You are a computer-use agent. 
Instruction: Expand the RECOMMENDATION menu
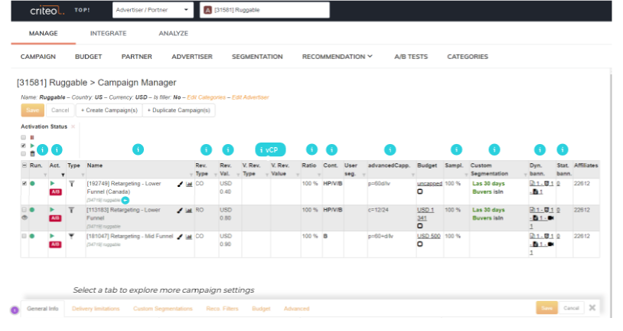[337, 57]
